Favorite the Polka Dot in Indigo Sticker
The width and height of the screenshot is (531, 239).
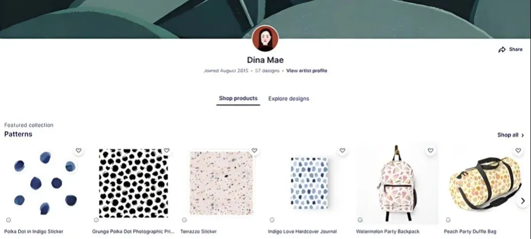click(79, 151)
